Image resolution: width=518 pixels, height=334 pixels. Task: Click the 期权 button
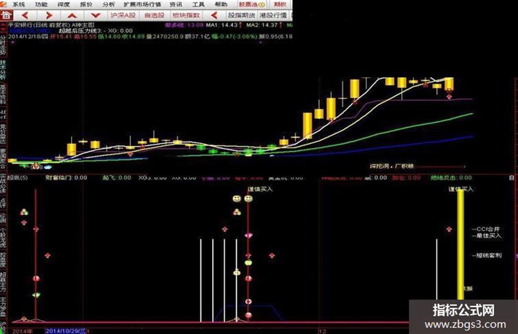(280, 4)
